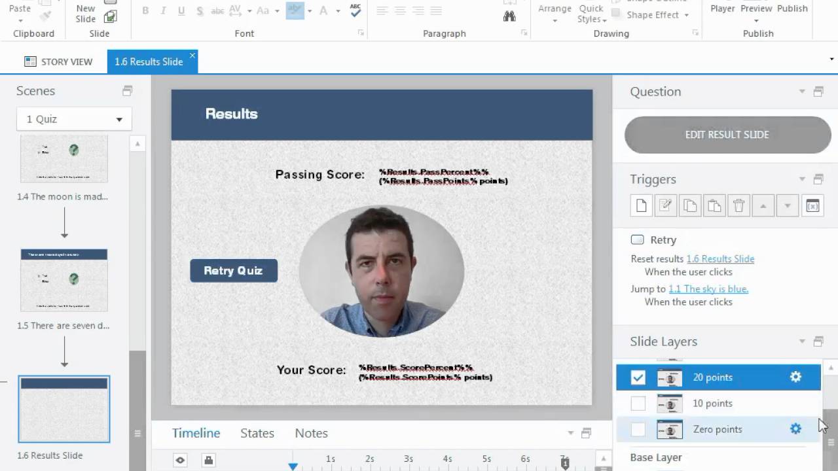
Task: Undock the Triggers panel
Action: (818, 179)
